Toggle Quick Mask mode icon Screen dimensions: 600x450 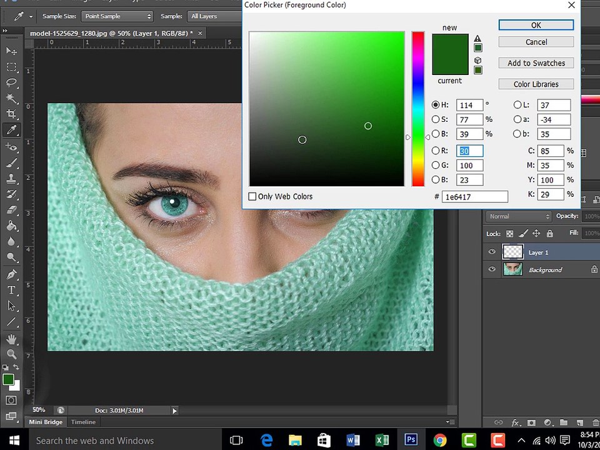11,400
